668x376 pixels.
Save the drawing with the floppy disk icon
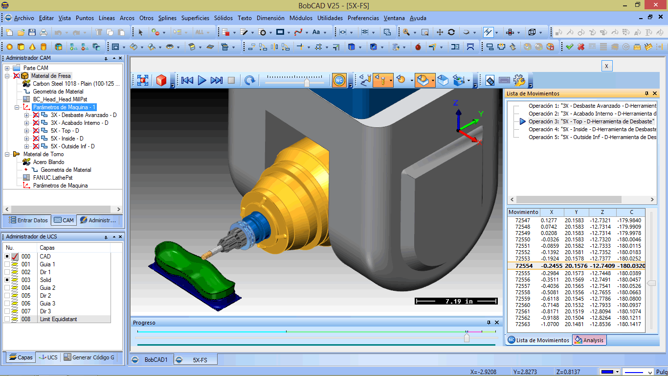pyautogui.click(x=32, y=32)
